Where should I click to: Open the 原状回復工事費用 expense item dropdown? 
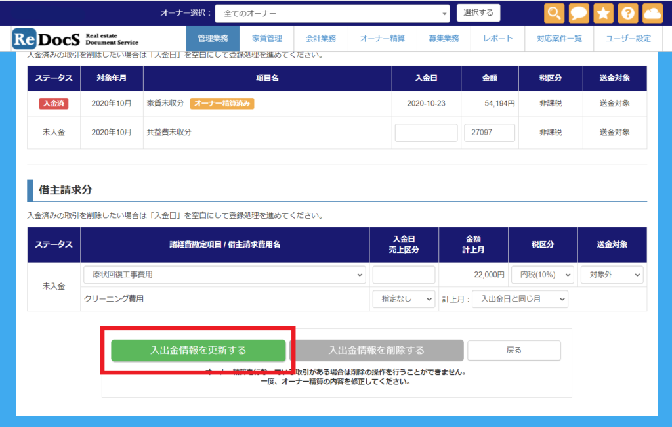(224, 275)
